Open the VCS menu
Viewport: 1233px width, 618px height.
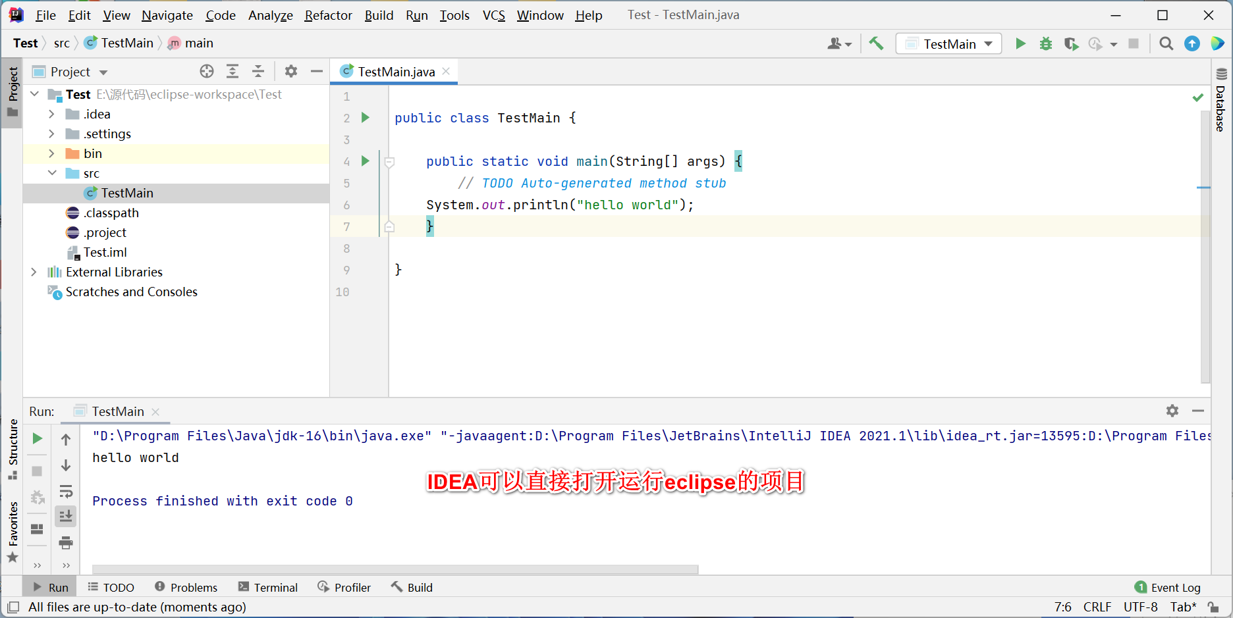click(x=493, y=15)
